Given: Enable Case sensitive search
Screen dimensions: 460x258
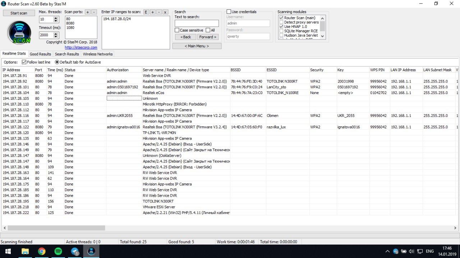Looking at the screenshot, I should (x=177, y=30).
